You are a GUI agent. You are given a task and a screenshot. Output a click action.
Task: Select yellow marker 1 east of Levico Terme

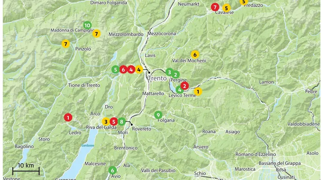pyautogui.click(x=198, y=91)
